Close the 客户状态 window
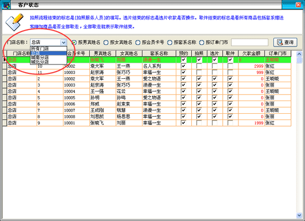 (x=298, y=4)
